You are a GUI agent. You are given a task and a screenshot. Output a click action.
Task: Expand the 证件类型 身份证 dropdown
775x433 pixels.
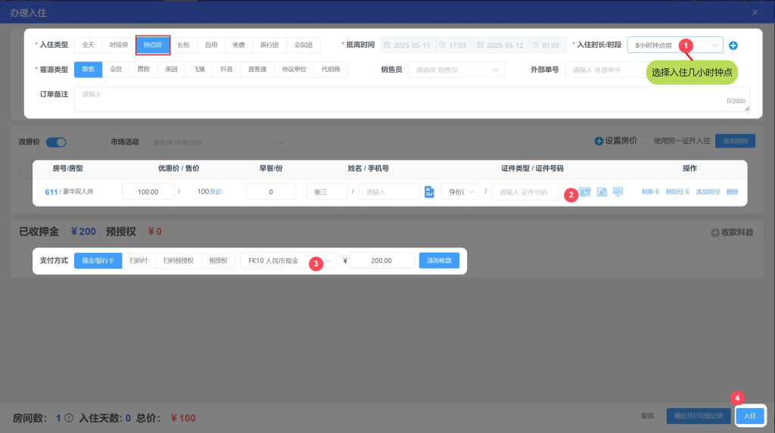pos(460,192)
